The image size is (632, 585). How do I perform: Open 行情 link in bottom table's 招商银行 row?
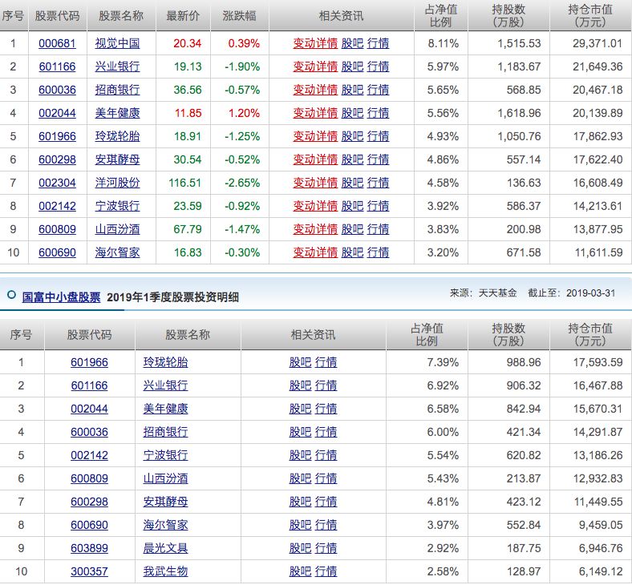point(326,432)
